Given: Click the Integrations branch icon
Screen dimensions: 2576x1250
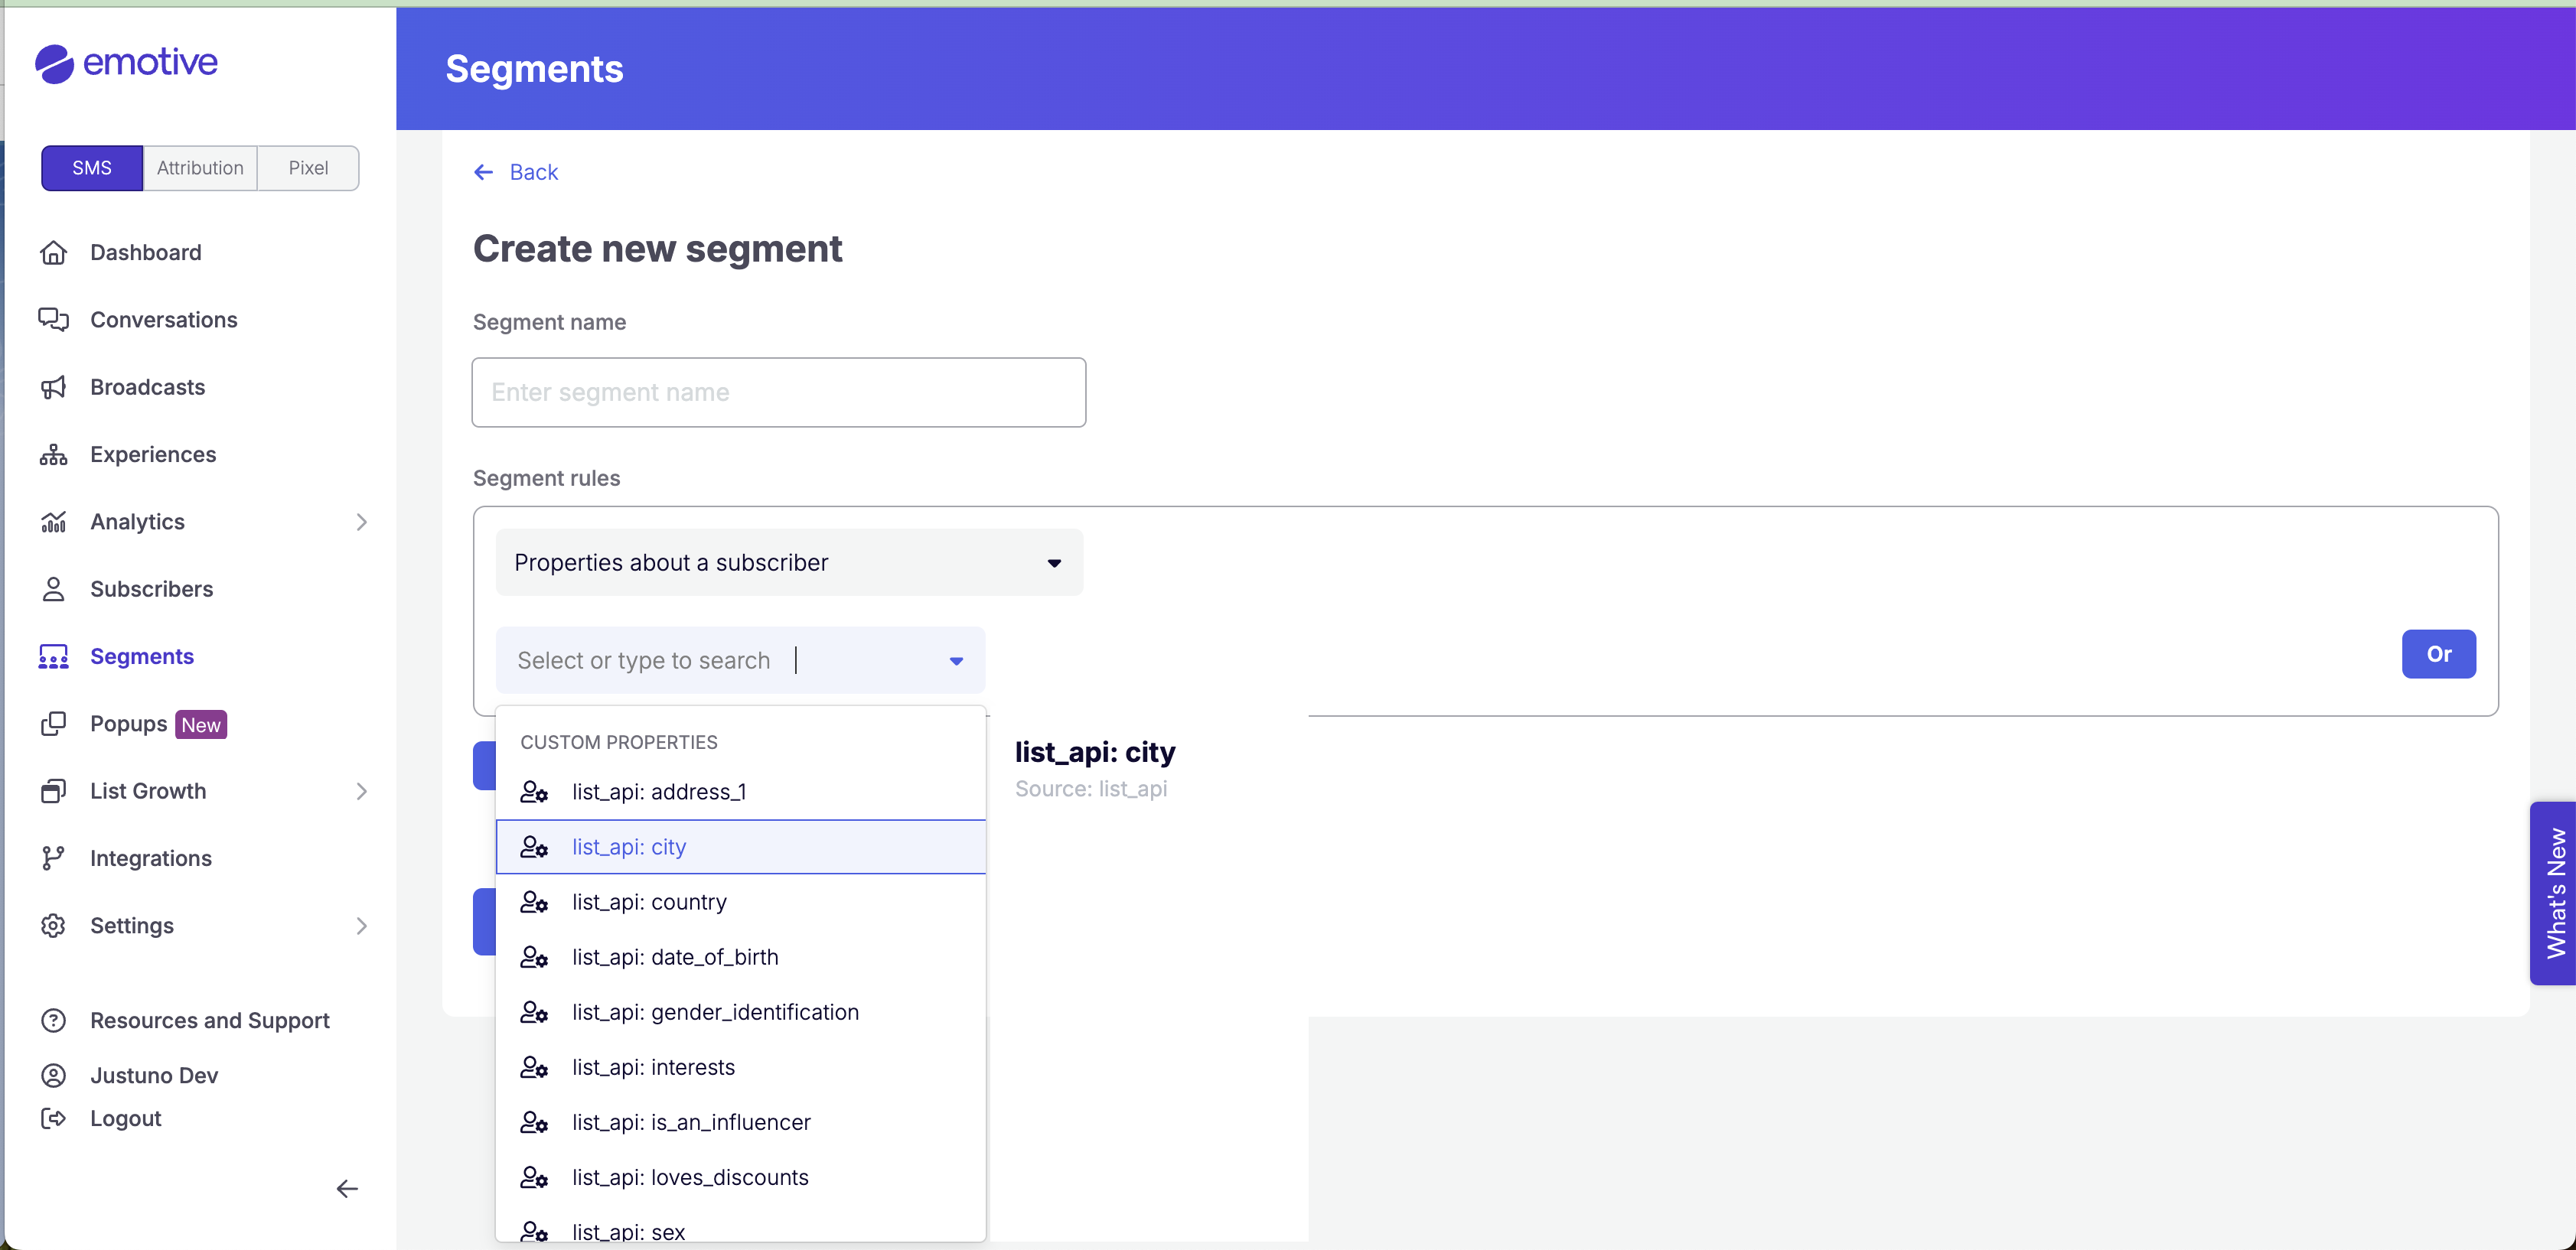Looking at the screenshot, I should (53, 858).
